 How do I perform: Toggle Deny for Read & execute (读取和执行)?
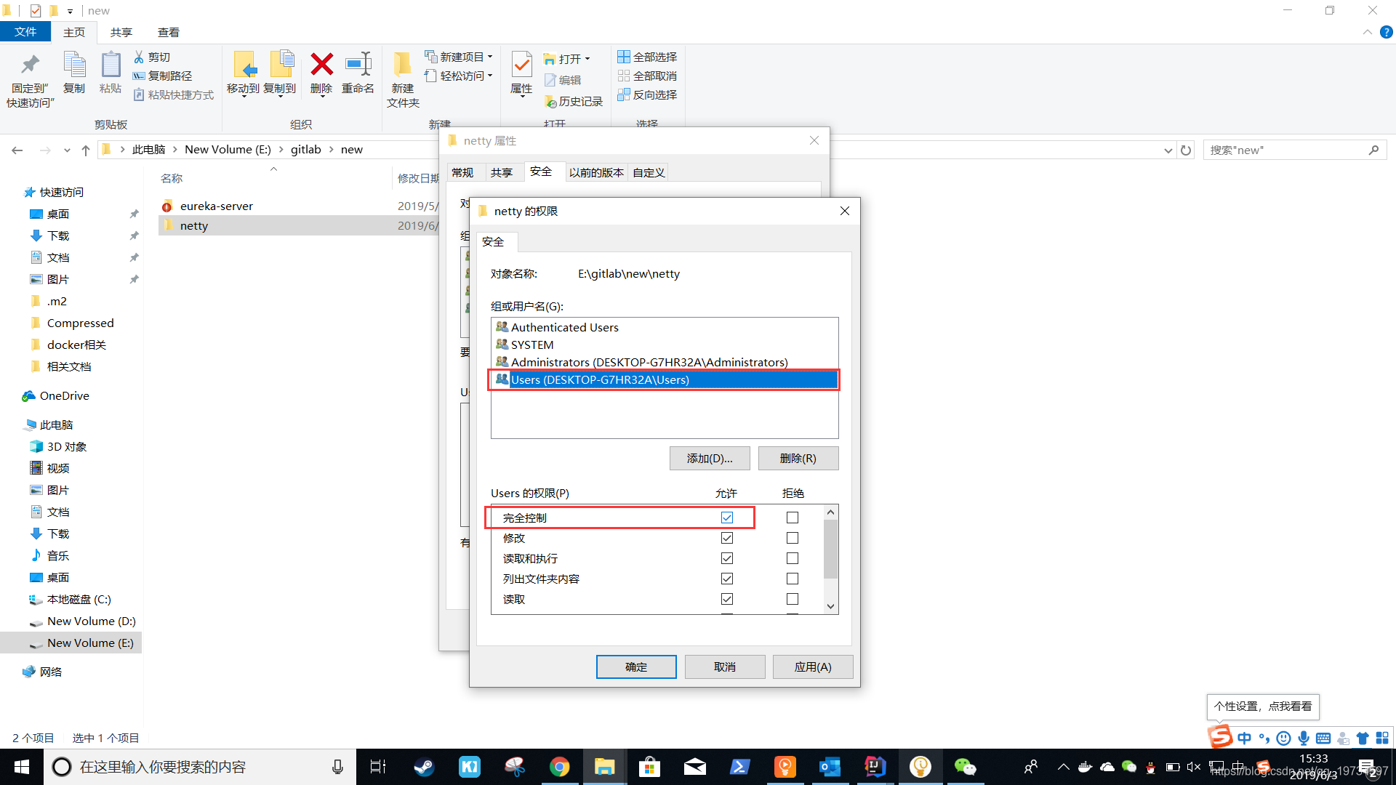793,558
